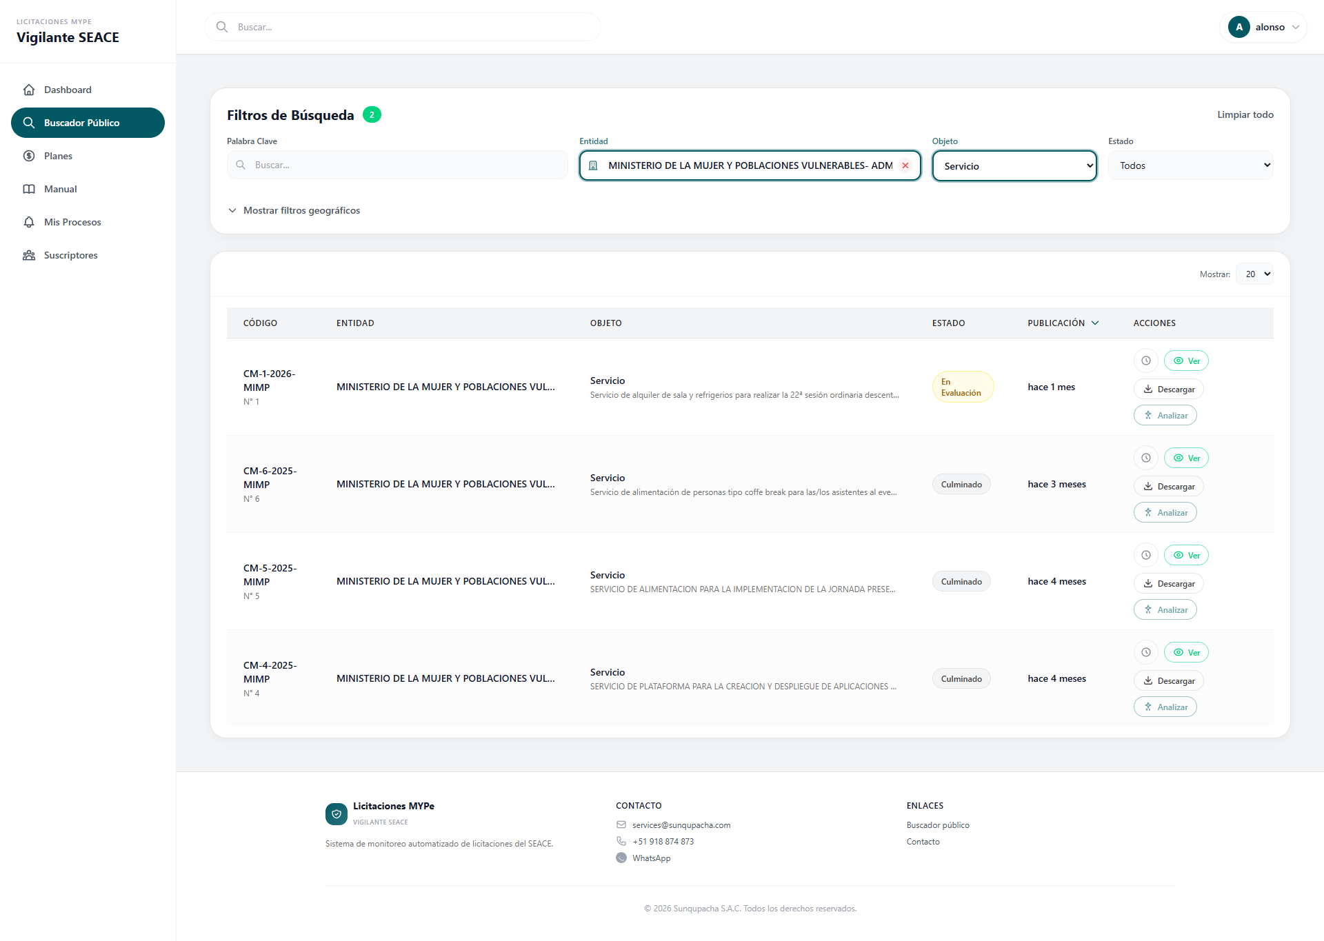This screenshot has height=941, width=1324.
Task: Open the Contacto link in footer
Action: [923, 841]
